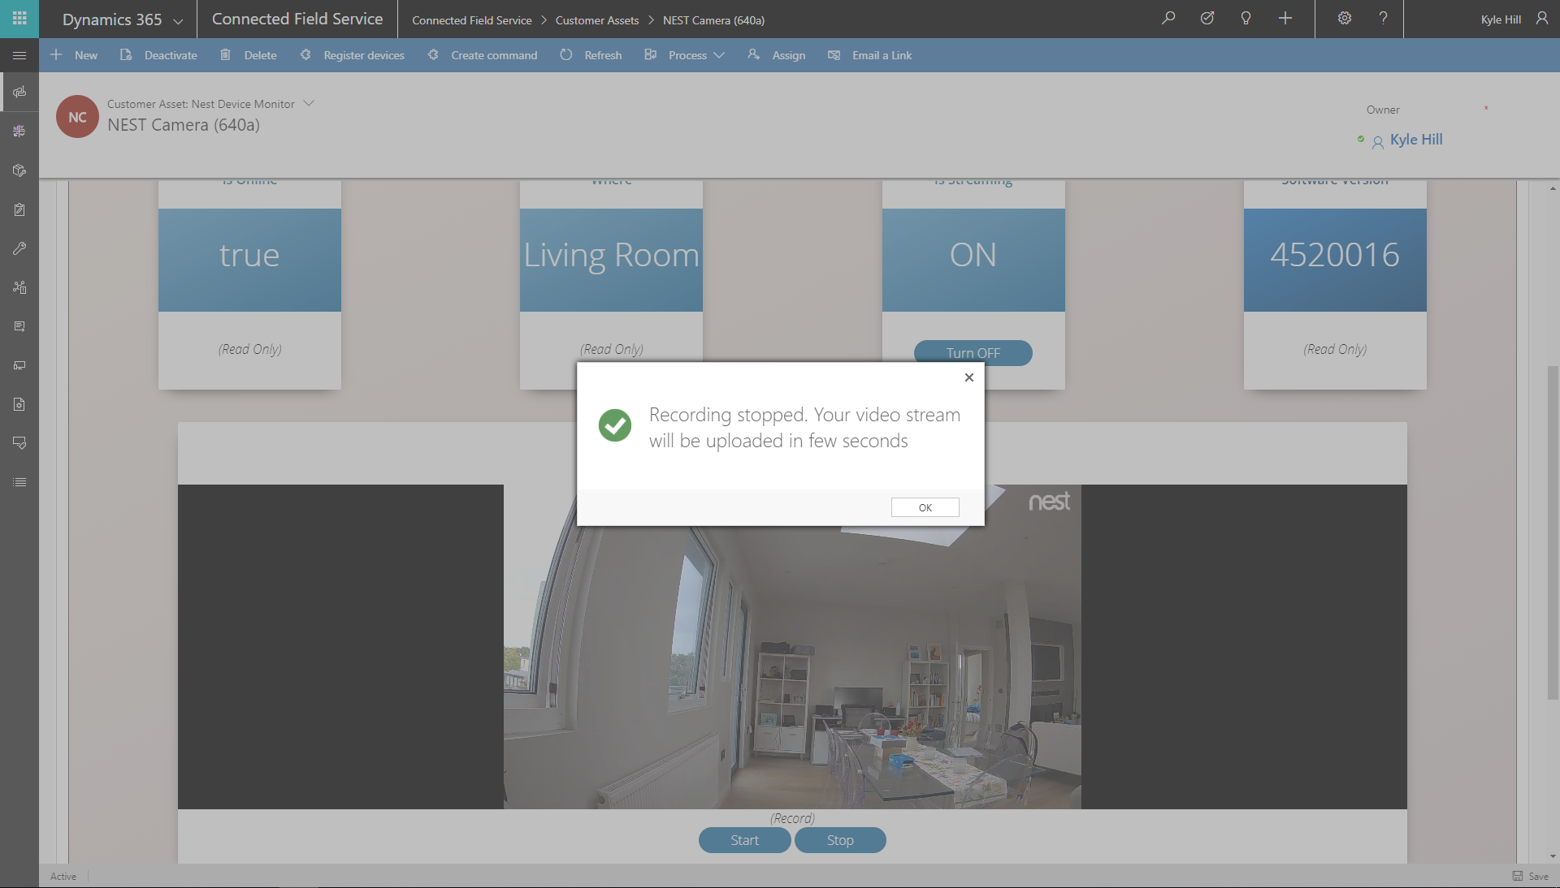Viewport: 1560px width, 888px height.
Task: Click the 'true' Is Online tile
Action: 249,260
